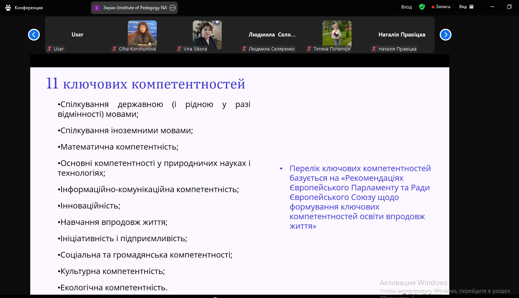Open the screen share options ellipsis button
519x298 pixels.
(x=172, y=8)
